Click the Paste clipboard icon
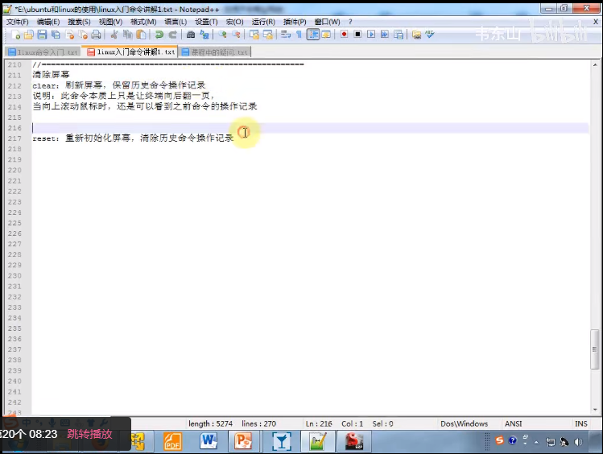 point(141,35)
